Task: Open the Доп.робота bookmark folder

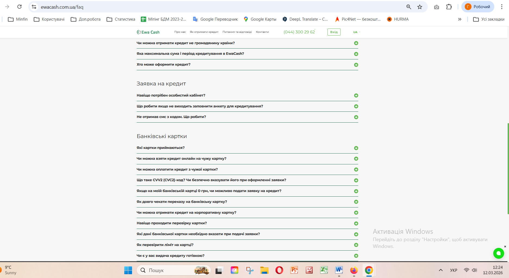Action: tap(86, 19)
